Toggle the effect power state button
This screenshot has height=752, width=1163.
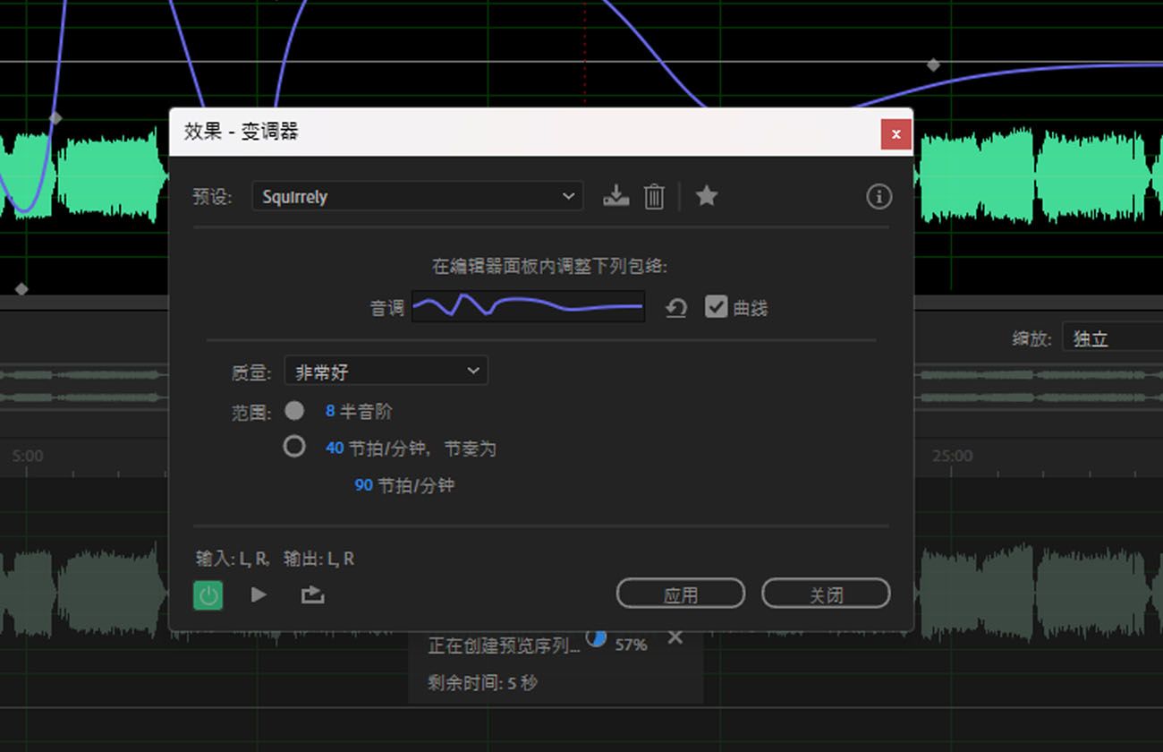click(208, 594)
